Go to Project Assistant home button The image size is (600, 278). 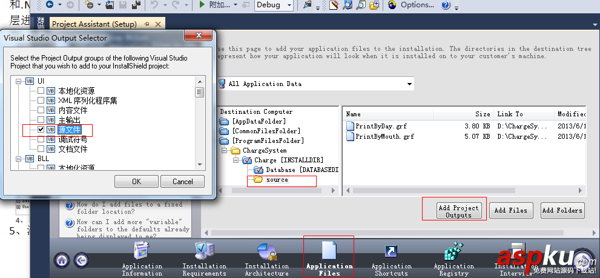point(62,260)
